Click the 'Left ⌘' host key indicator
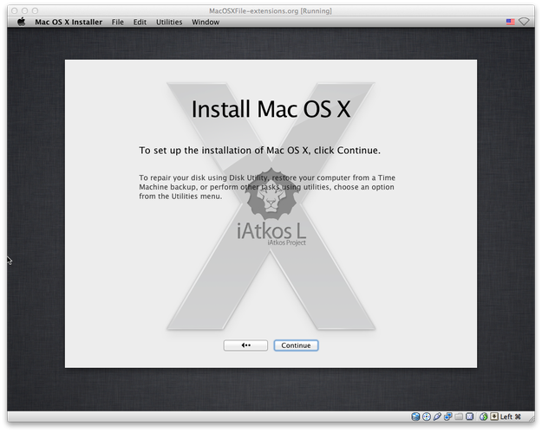 (x=510, y=416)
